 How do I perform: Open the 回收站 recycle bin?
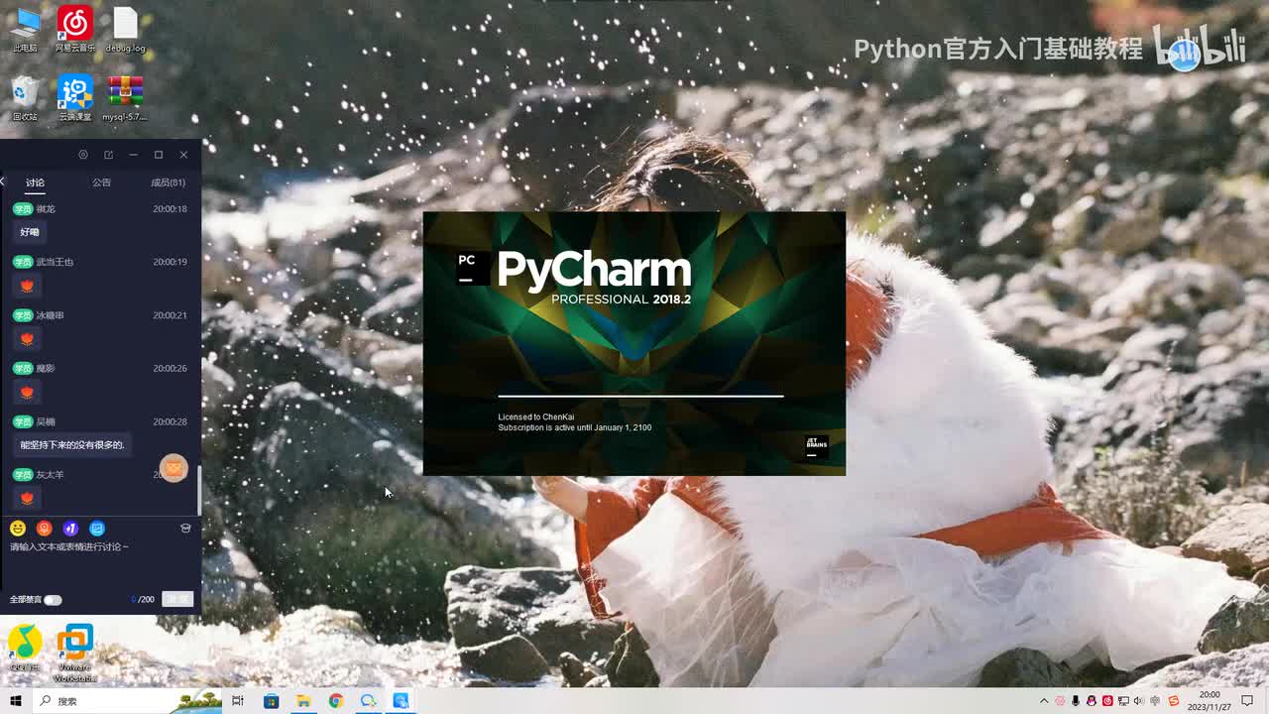25,98
